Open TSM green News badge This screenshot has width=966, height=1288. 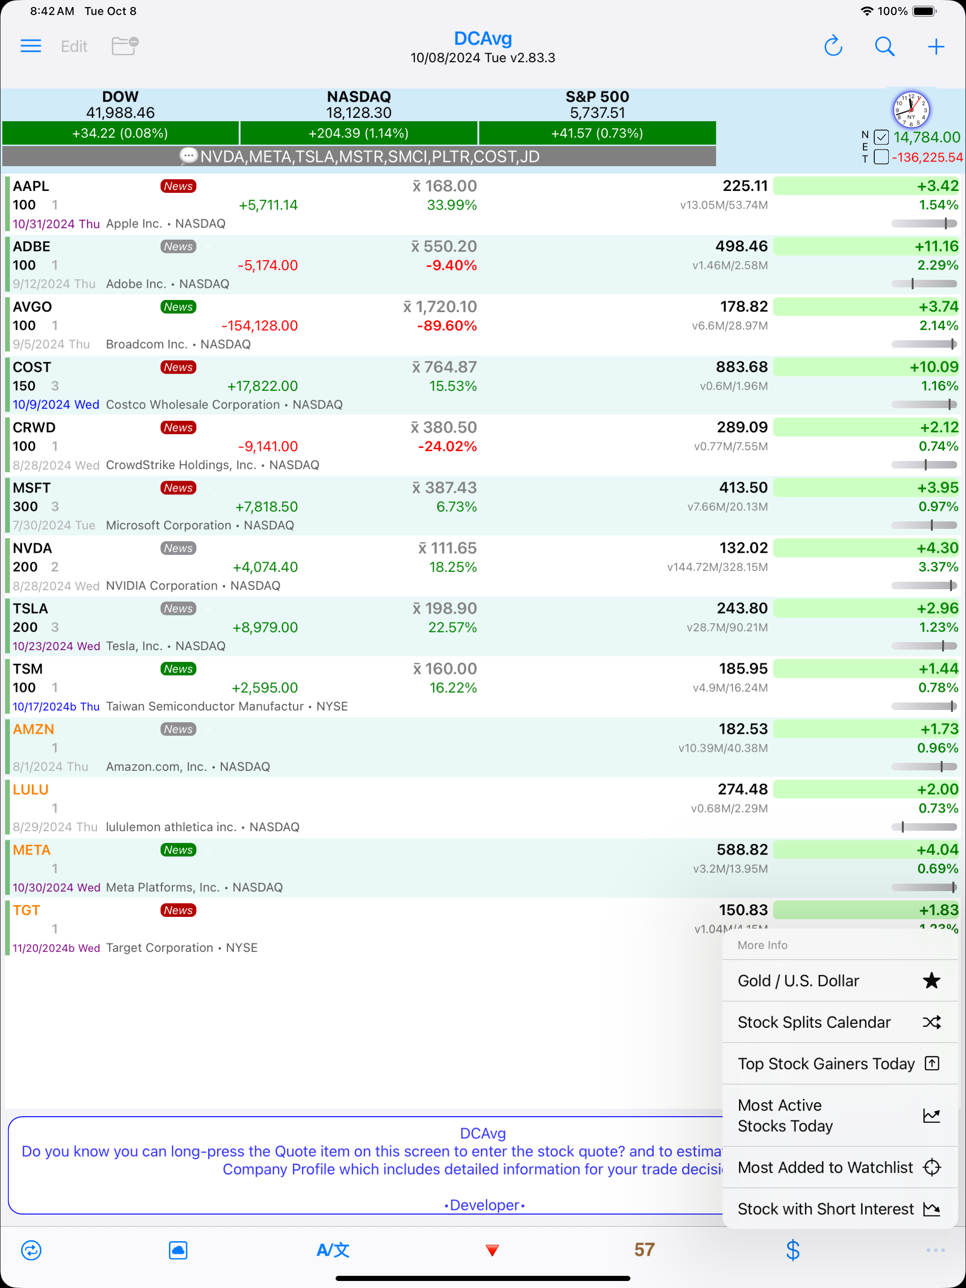[178, 669]
